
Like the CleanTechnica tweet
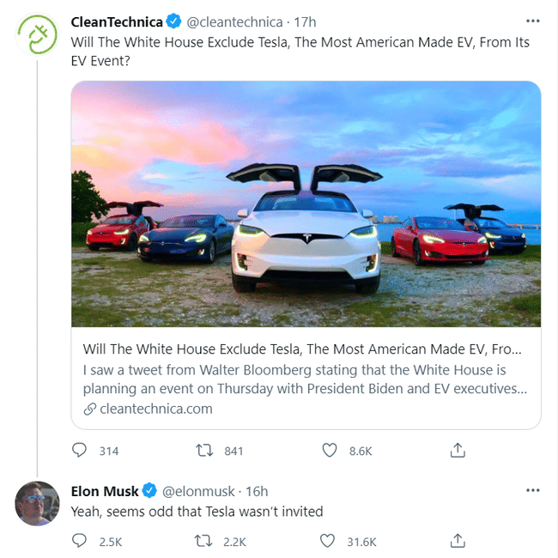(x=329, y=450)
